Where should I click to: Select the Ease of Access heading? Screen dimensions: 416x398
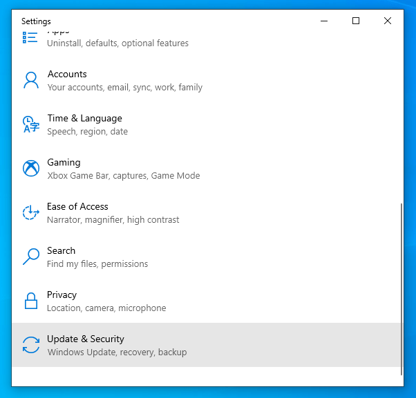coord(77,206)
